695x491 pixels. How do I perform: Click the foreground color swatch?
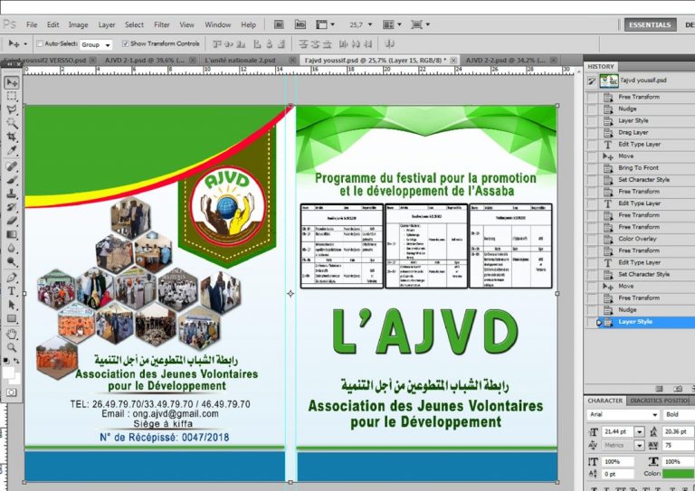(x=8, y=373)
